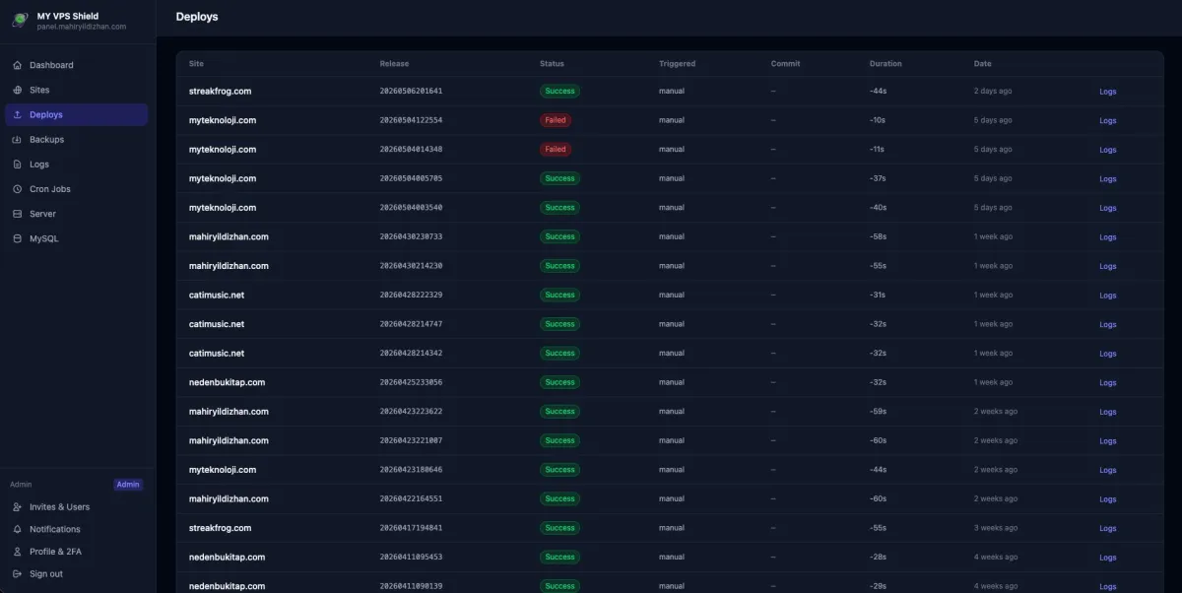Click release number 20260504005705
This screenshot has width=1182, height=593.
(x=411, y=178)
